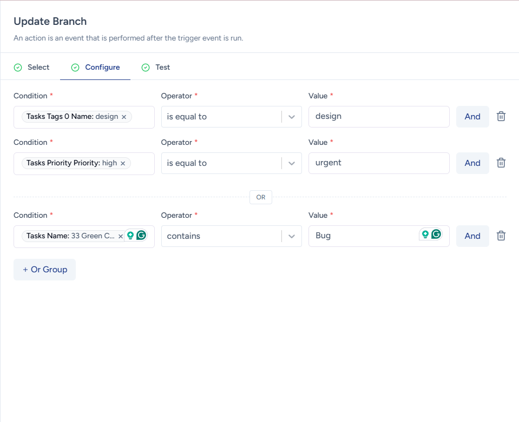Switch to the Select tab
The height and width of the screenshot is (422, 519).
32,68
